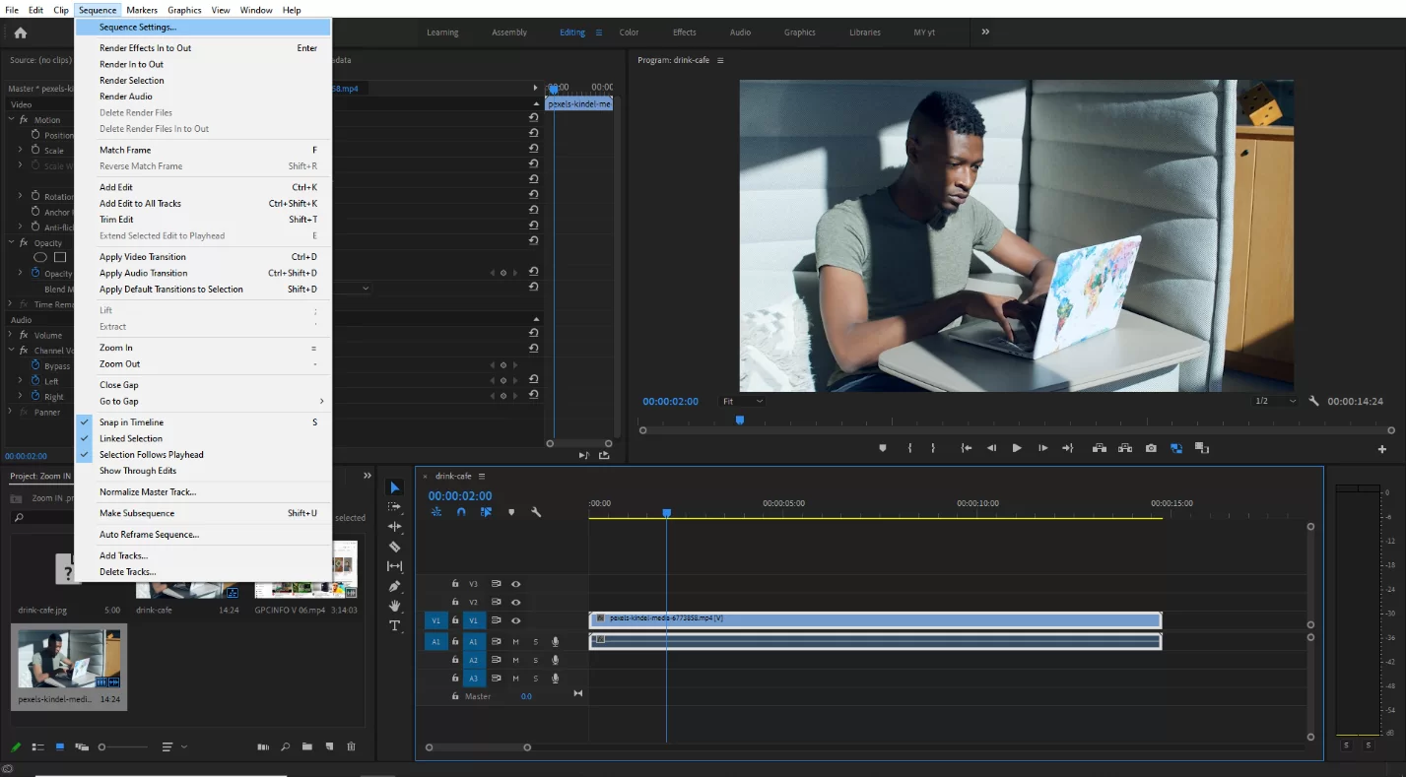This screenshot has height=777, width=1406.
Task: Click timeline timecode 00:00:02:00 field
Action: [x=460, y=496]
